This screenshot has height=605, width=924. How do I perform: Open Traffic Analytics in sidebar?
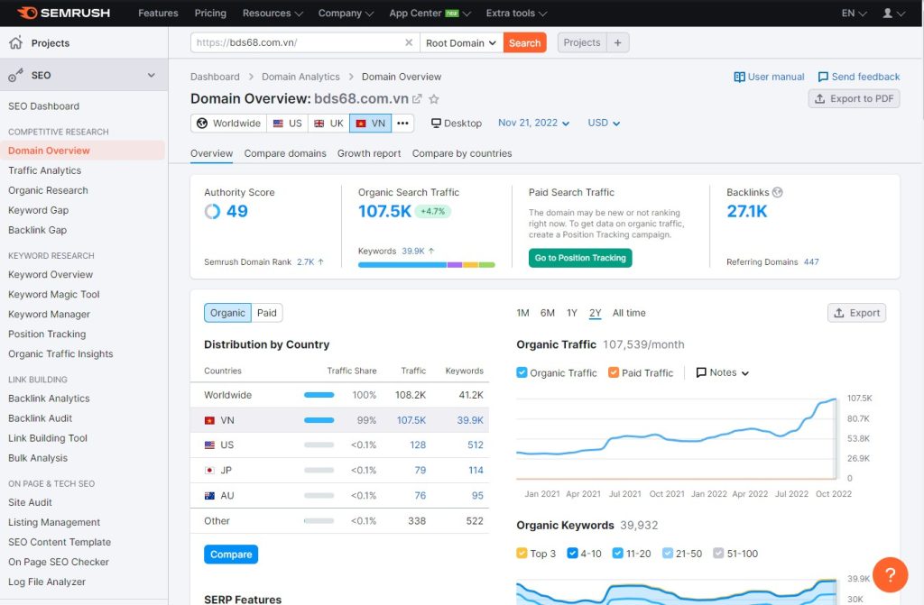tap(45, 170)
